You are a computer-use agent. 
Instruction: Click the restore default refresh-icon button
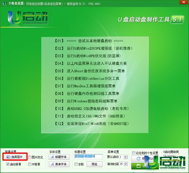(x=145, y=159)
